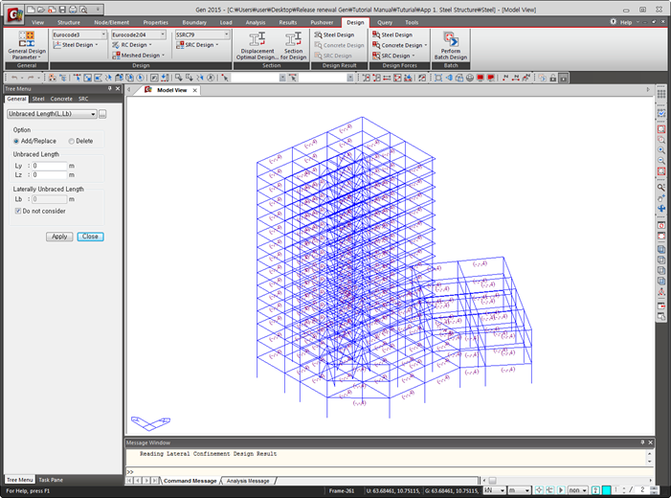Click the Print Preview icon in quick access bar

pos(83,9)
